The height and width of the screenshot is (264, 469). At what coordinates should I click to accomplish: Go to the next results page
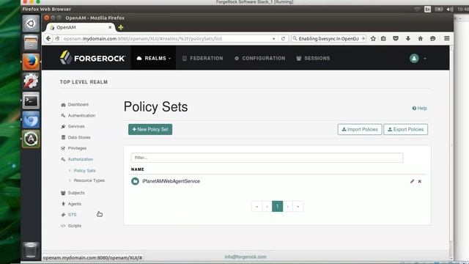288,206
